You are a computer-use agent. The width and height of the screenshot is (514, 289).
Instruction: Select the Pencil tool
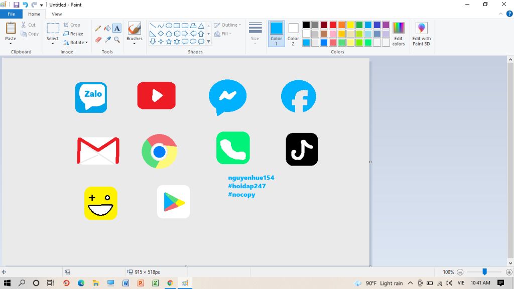point(98,29)
